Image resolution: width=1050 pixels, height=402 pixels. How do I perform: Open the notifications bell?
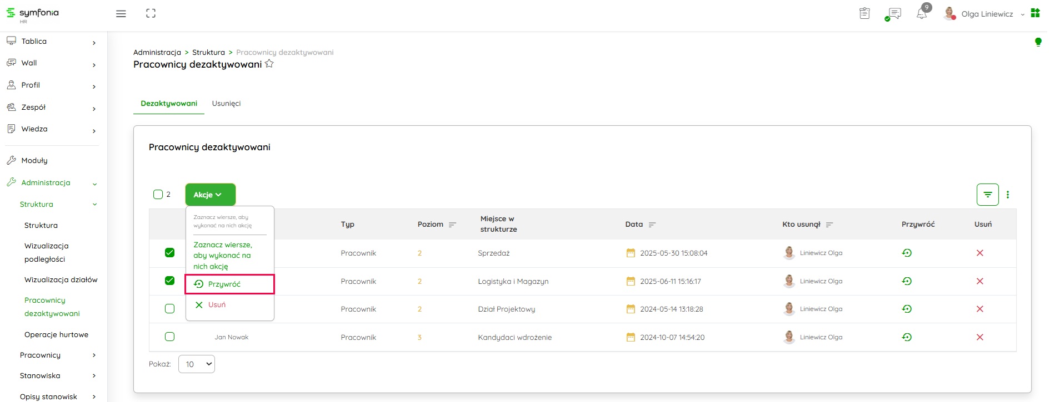(921, 14)
